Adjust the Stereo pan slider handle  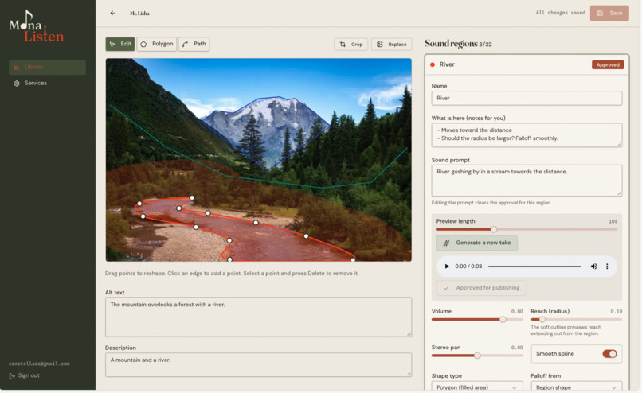477,356
